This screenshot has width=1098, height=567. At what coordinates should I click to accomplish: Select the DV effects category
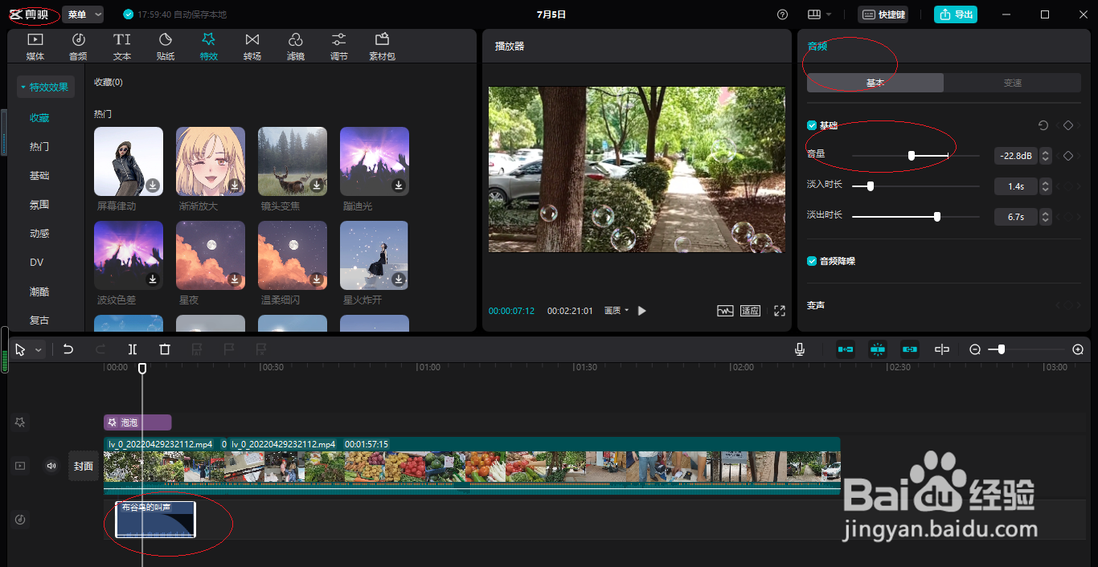pos(37,262)
